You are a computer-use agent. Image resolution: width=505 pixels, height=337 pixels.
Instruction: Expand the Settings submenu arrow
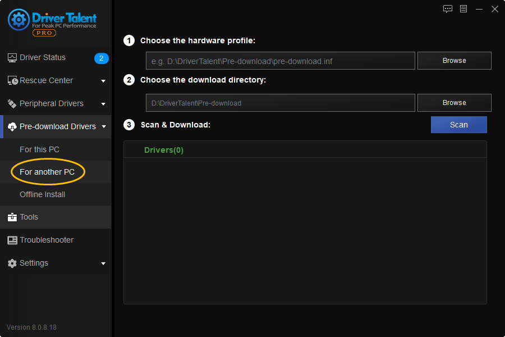103,263
